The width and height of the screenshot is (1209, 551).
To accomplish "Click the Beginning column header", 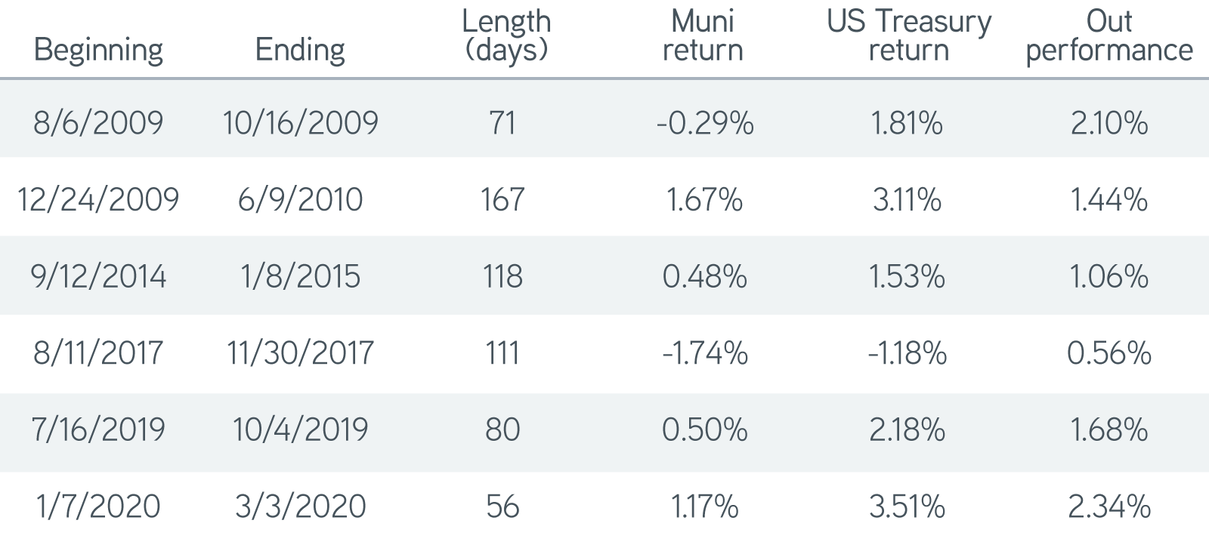I will click(98, 51).
